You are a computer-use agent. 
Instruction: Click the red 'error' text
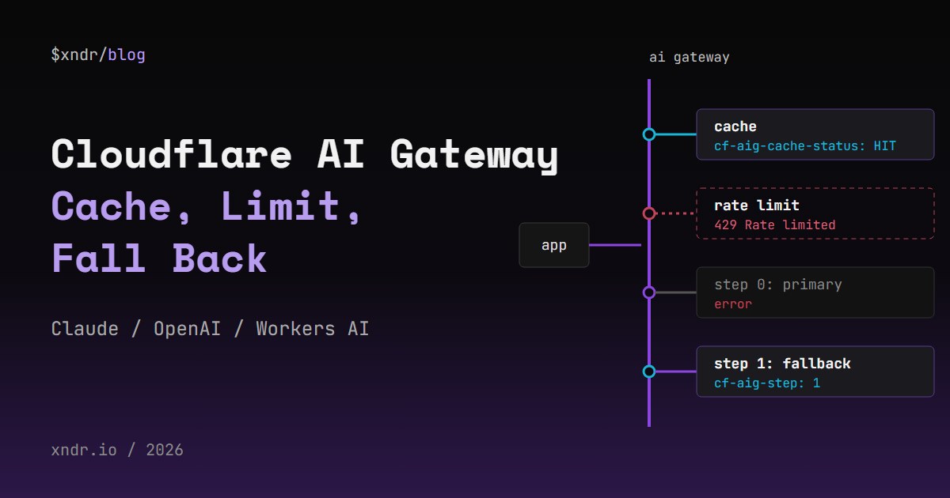pyautogui.click(x=733, y=304)
